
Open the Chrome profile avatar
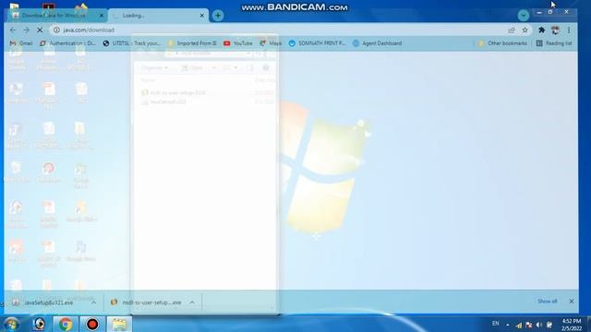coord(555,30)
